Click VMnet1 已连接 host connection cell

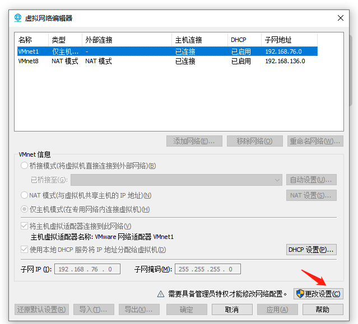point(185,51)
